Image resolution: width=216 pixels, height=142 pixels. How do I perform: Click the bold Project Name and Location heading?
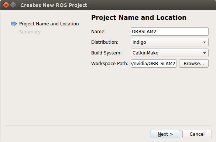point(139,18)
